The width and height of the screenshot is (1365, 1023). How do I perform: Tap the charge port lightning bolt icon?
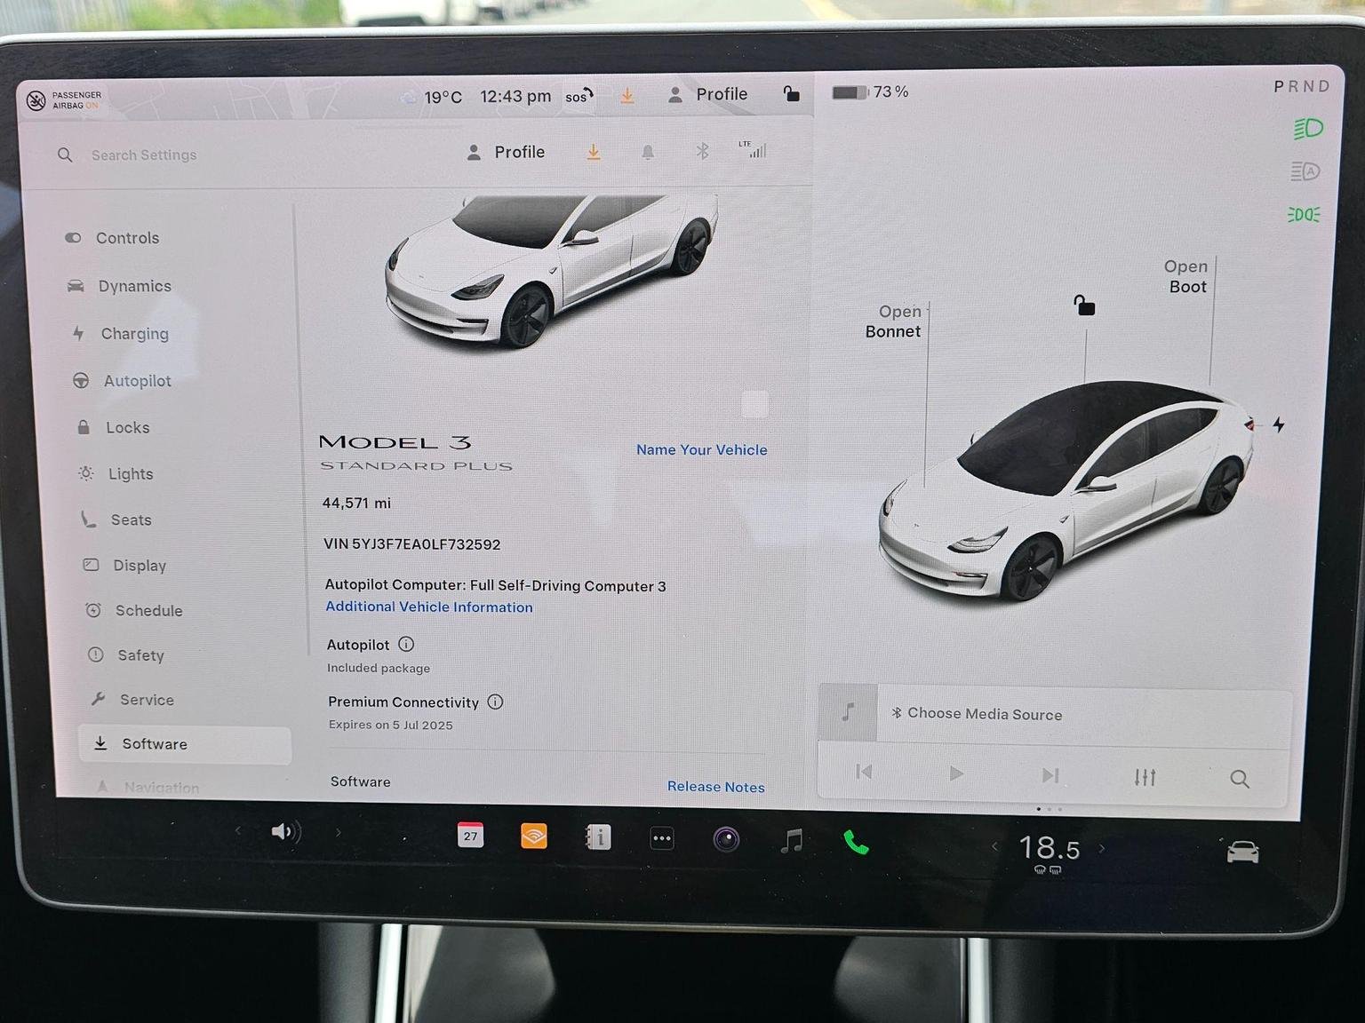pos(1278,424)
